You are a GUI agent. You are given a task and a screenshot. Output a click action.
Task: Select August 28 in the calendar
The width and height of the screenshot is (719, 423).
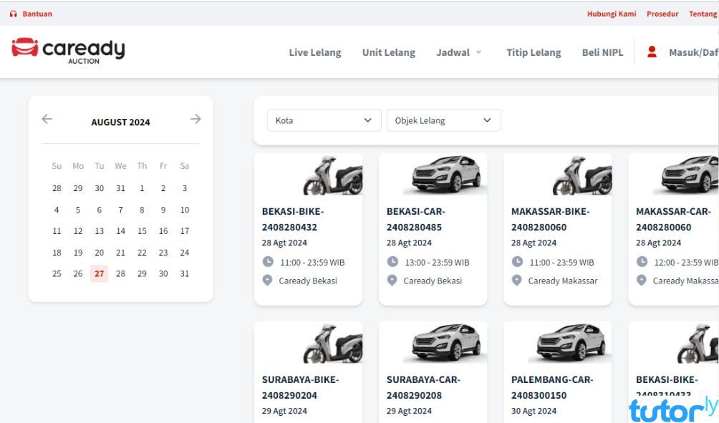coord(120,273)
